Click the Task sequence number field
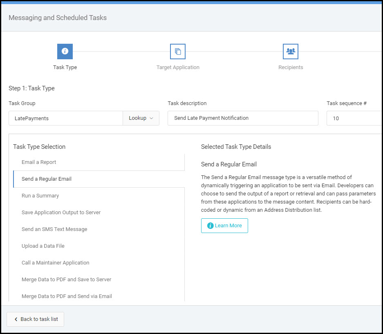The height and width of the screenshot is (334, 383). (354, 118)
